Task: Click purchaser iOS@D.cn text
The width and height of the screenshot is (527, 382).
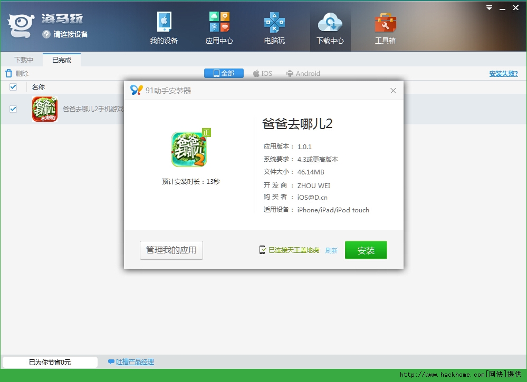Action: pyautogui.click(x=312, y=198)
